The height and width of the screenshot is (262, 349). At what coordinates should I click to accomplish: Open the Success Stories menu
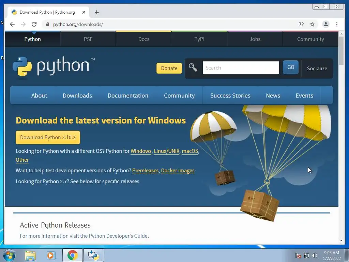point(230,96)
